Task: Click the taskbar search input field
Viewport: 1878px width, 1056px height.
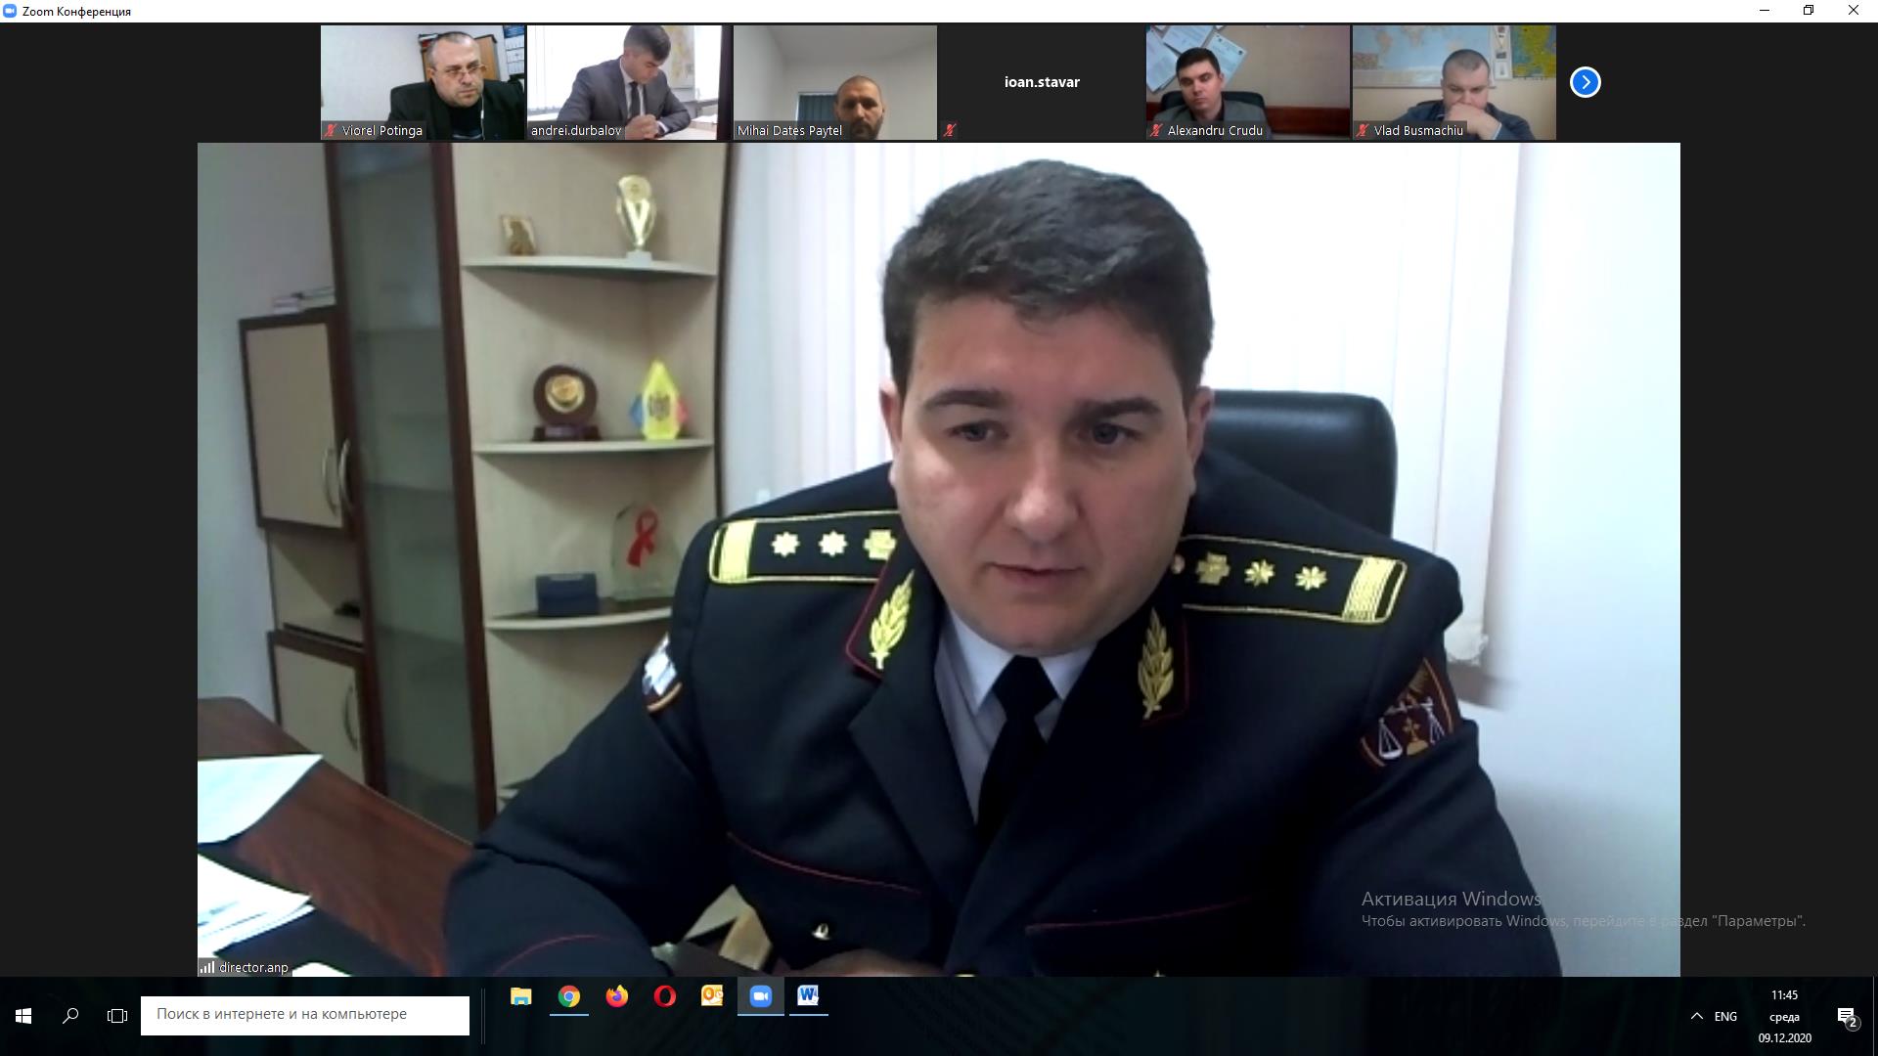Action: pyautogui.click(x=305, y=1015)
